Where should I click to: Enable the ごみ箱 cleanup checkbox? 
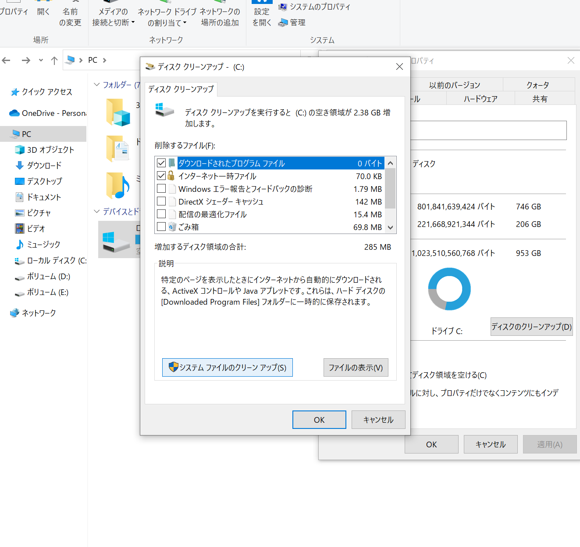click(161, 227)
